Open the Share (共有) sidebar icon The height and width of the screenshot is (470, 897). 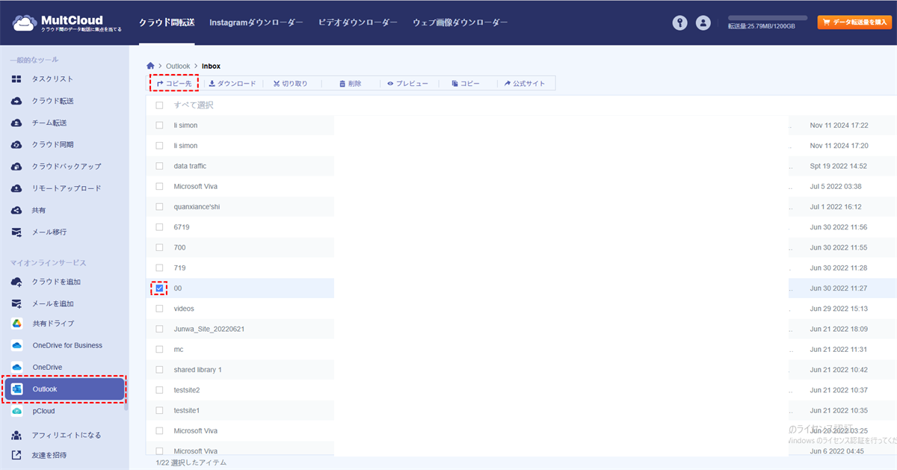[x=16, y=210]
